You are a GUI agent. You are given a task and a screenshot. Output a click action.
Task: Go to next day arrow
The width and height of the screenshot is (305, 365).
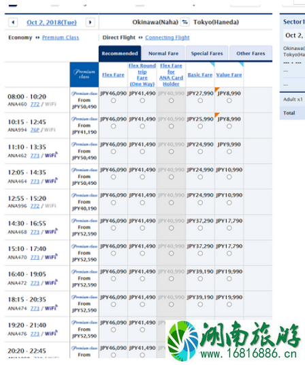90,23
